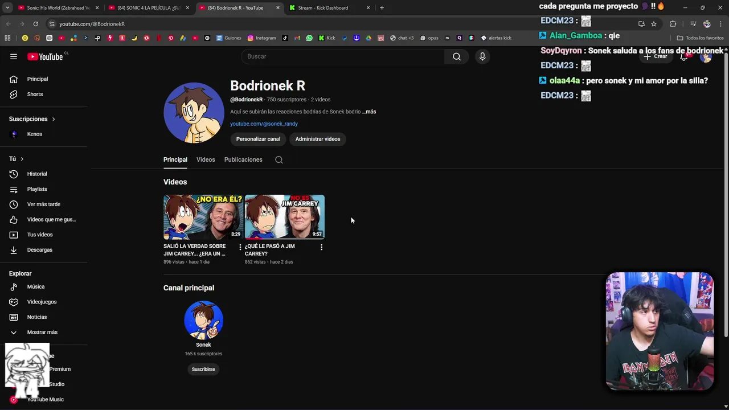Open the YouTube guide hamburger menu

pos(14,56)
